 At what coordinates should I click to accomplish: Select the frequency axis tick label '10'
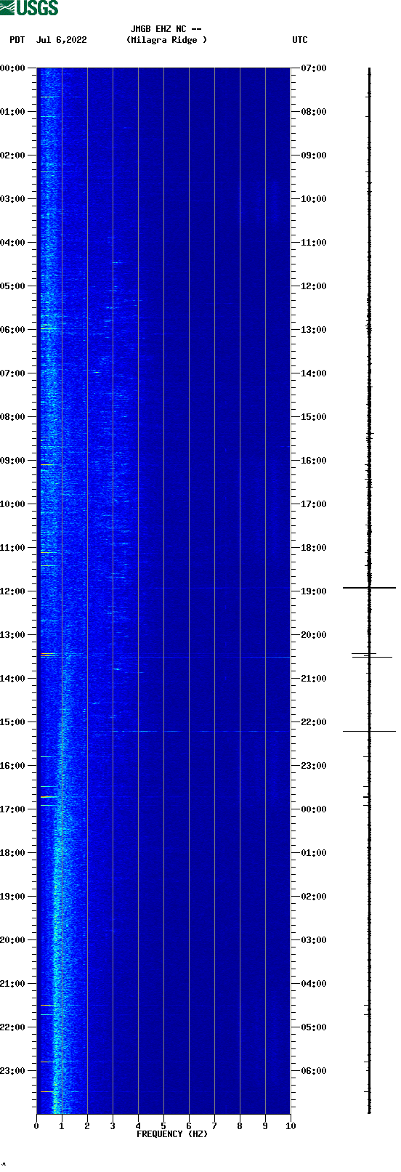coord(291,1126)
